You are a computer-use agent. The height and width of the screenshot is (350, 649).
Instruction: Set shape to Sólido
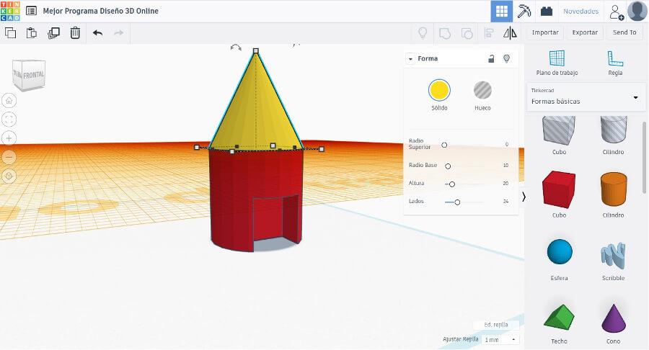[439, 90]
